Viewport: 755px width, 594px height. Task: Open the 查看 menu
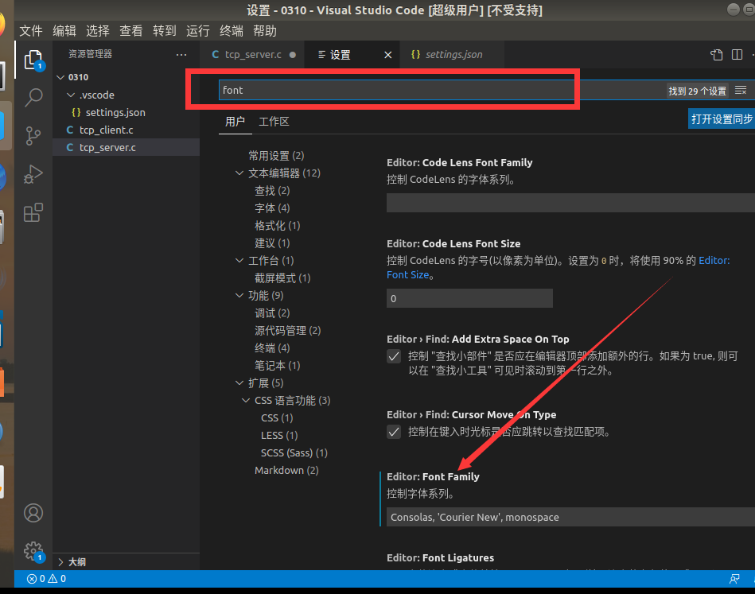pos(131,31)
